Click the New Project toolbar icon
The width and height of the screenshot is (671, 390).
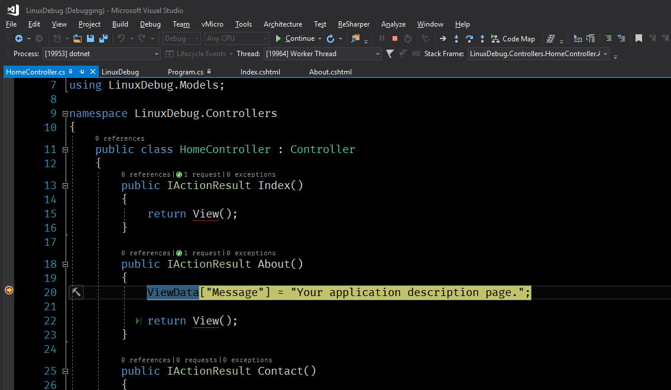[57, 38]
